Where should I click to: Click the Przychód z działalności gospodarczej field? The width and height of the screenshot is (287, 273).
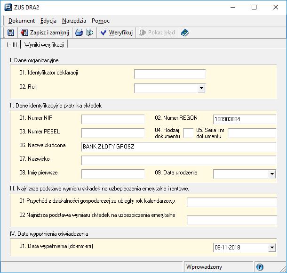point(232,202)
